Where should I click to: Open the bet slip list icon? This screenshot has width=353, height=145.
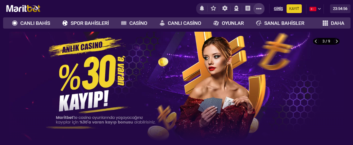click(248, 9)
